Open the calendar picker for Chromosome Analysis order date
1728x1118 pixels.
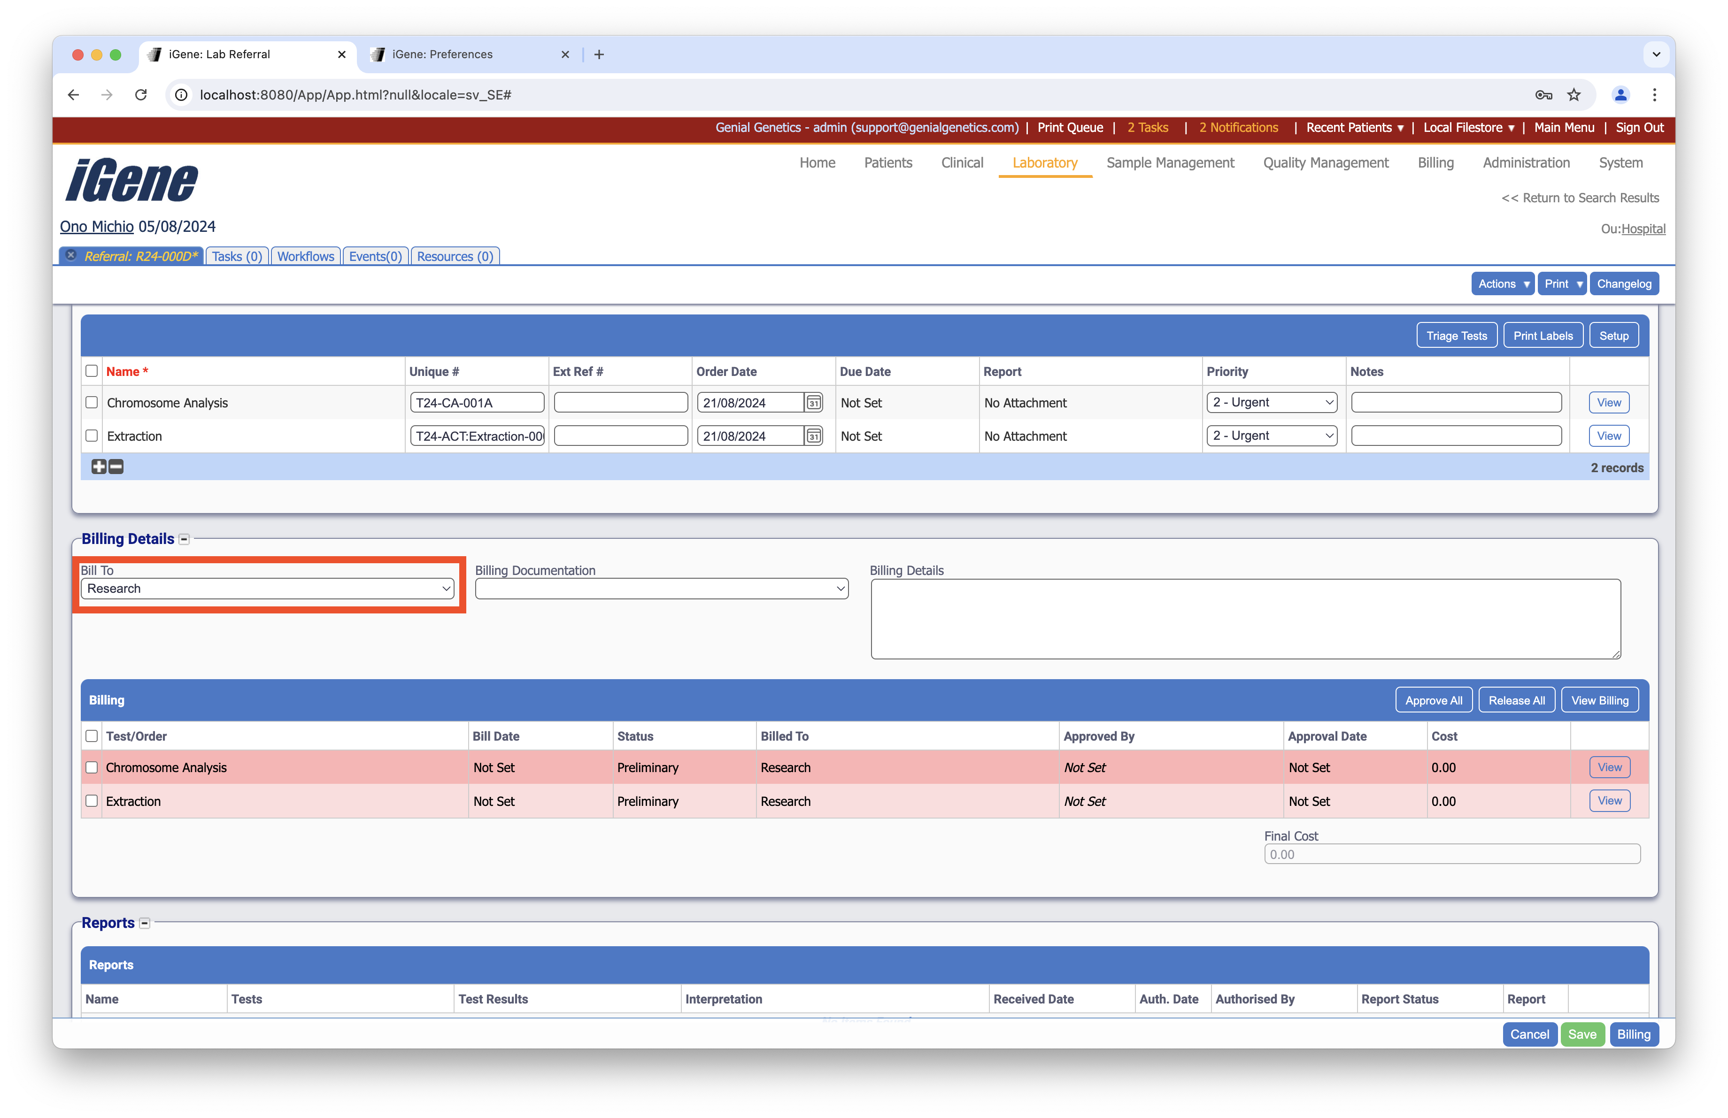coord(814,402)
